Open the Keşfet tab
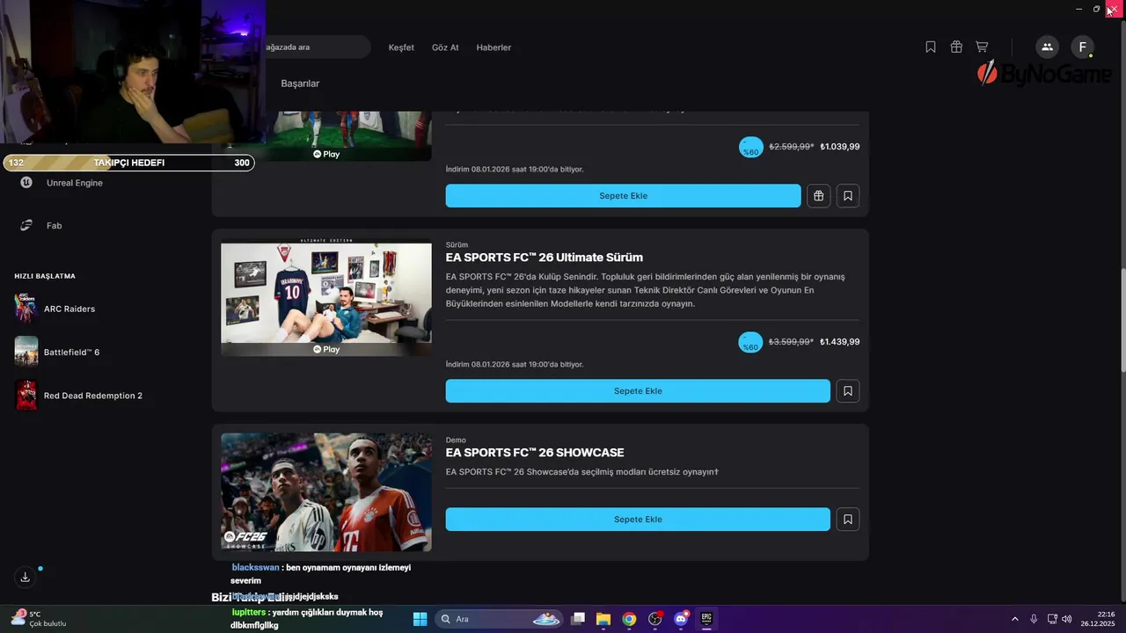Image resolution: width=1126 pixels, height=633 pixels. (401, 47)
